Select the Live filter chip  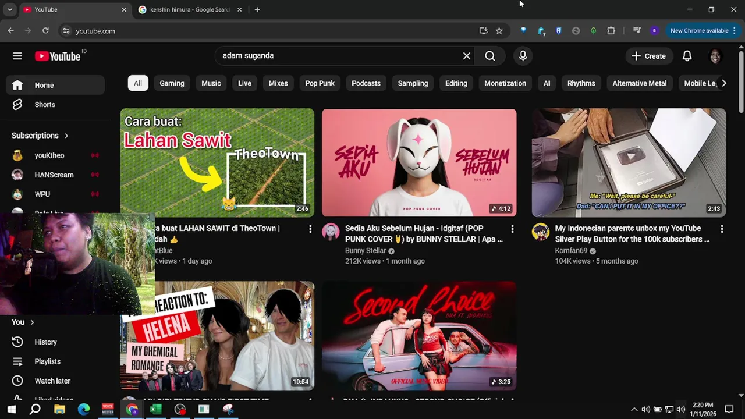click(x=244, y=83)
